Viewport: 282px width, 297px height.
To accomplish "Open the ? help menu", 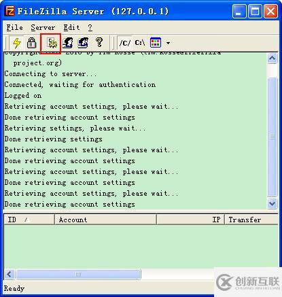I will (90, 28).
